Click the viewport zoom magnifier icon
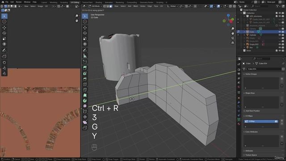 click(x=232, y=29)
